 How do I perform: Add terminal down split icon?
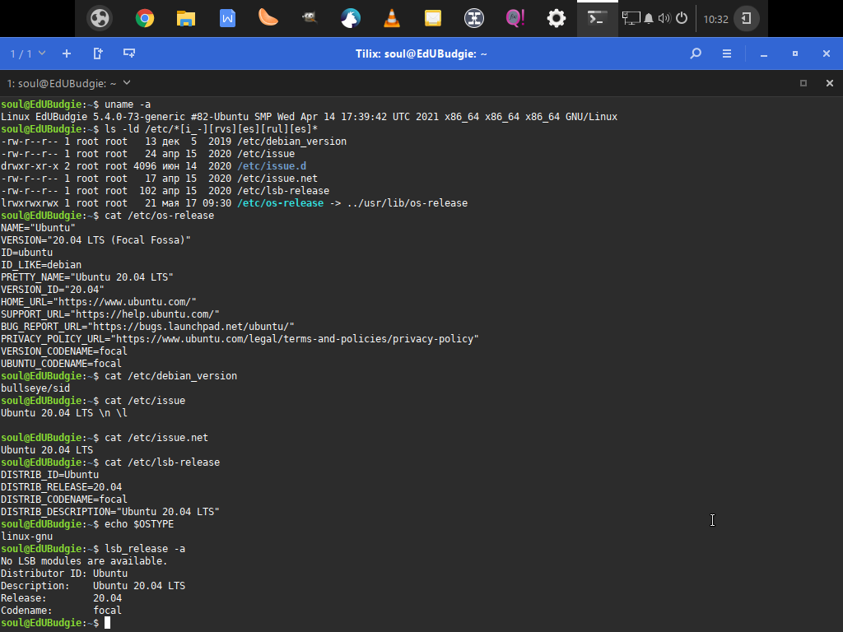tap(129, 53)
